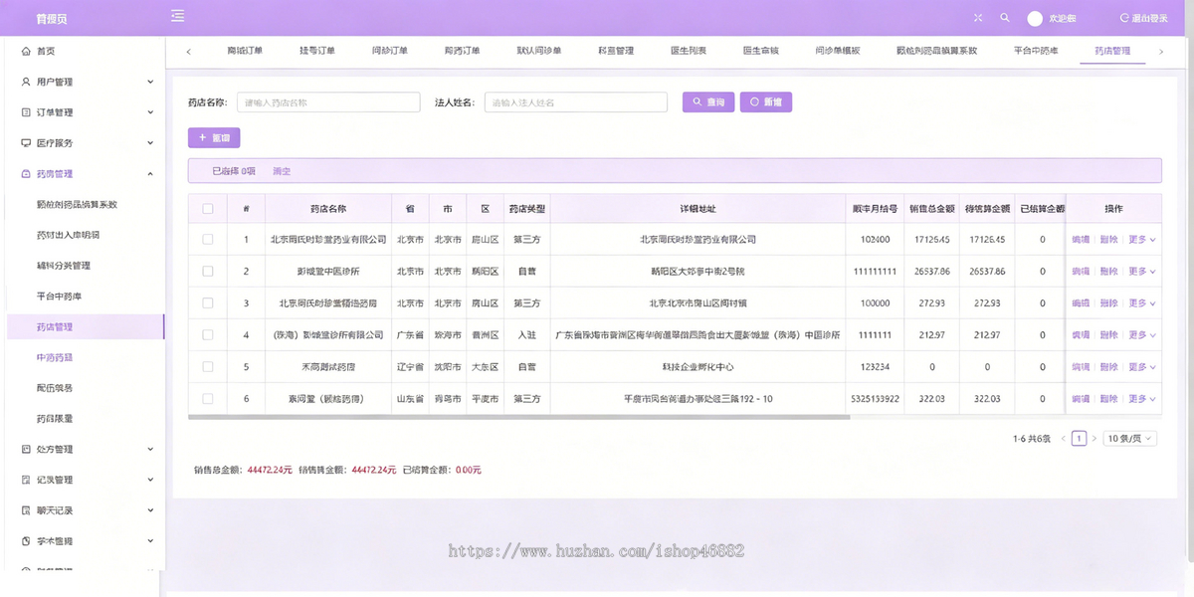Expand 订单管理 using its chevron
This screenshot has height=597, width=1194.
tap(150, 112)
